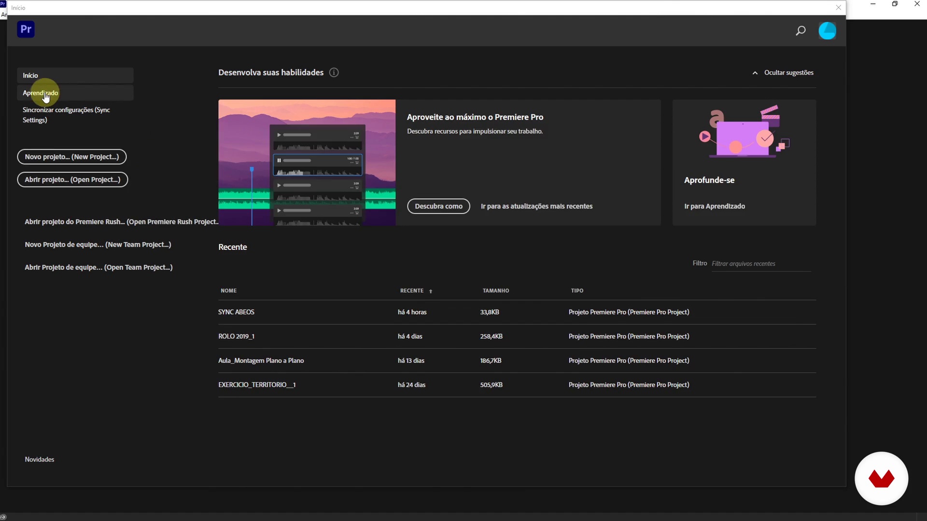Restore the main Premiere window
This screenshot has width=927, height=521.
pyautogui.click(x=895, y=4)
